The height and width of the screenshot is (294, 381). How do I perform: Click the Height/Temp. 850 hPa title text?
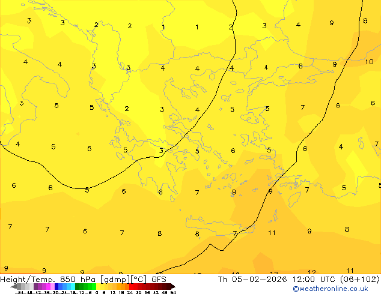[47, 280]
